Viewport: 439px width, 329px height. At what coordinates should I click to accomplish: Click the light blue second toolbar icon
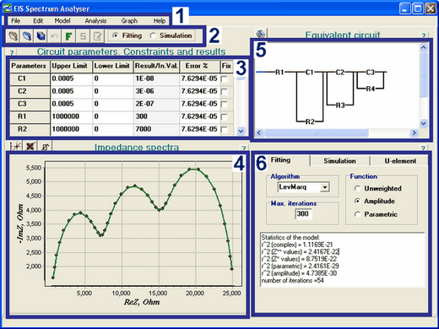tap(27, 36)
